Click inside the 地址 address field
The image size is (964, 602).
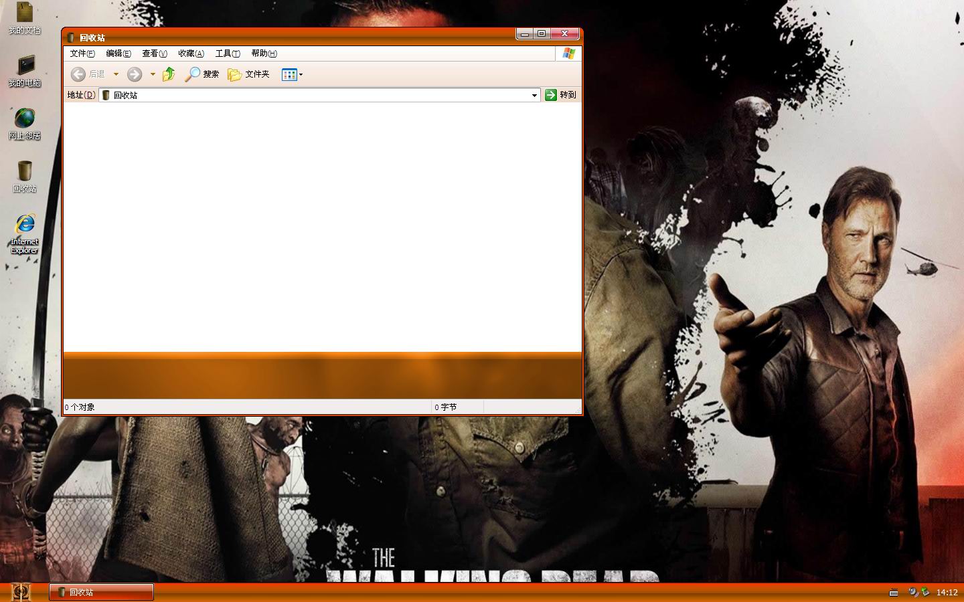coord(319,95)
